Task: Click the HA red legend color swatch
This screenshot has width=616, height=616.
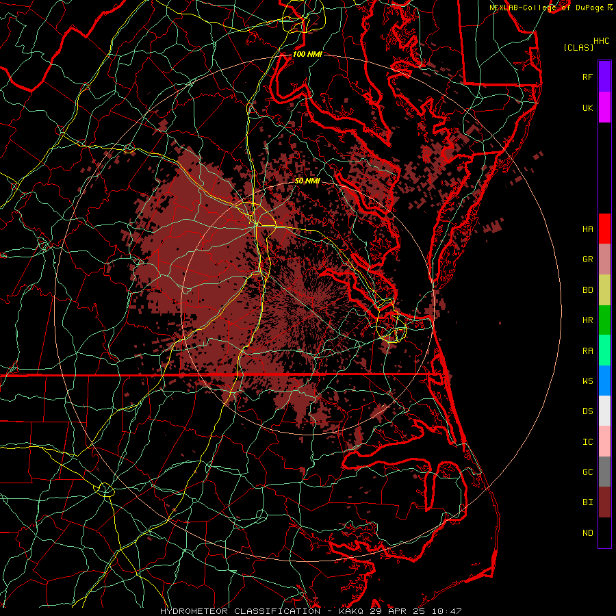Action: [604, 229]
